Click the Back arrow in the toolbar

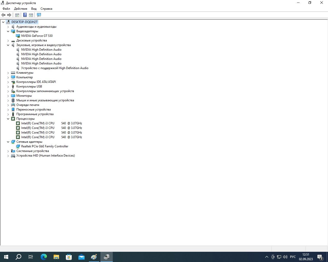(3, 15)
